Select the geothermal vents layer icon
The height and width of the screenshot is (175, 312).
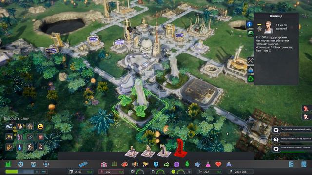coord(9,147)
